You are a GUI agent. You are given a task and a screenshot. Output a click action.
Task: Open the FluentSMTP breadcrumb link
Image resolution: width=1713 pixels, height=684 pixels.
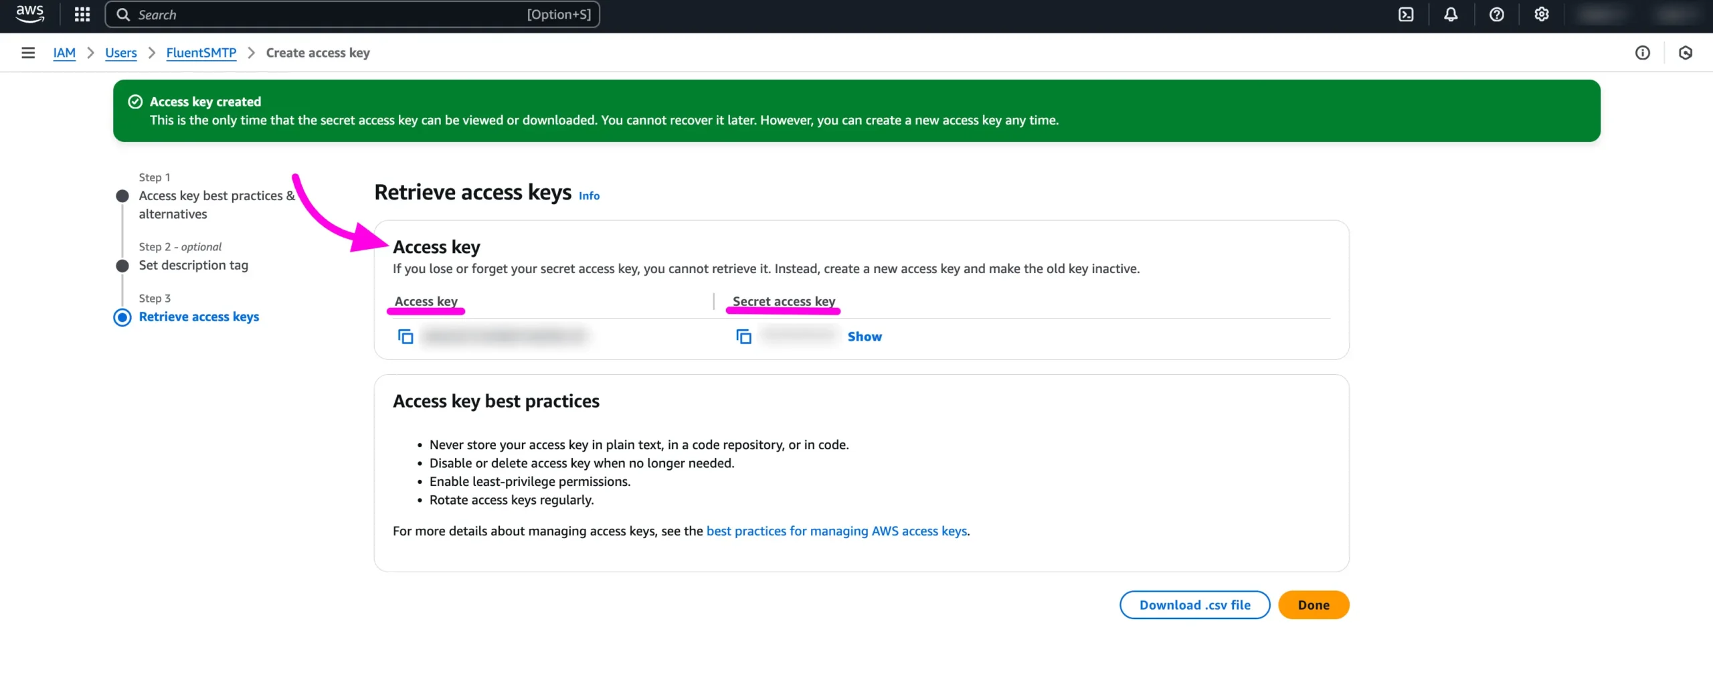(x=201, y=53)
